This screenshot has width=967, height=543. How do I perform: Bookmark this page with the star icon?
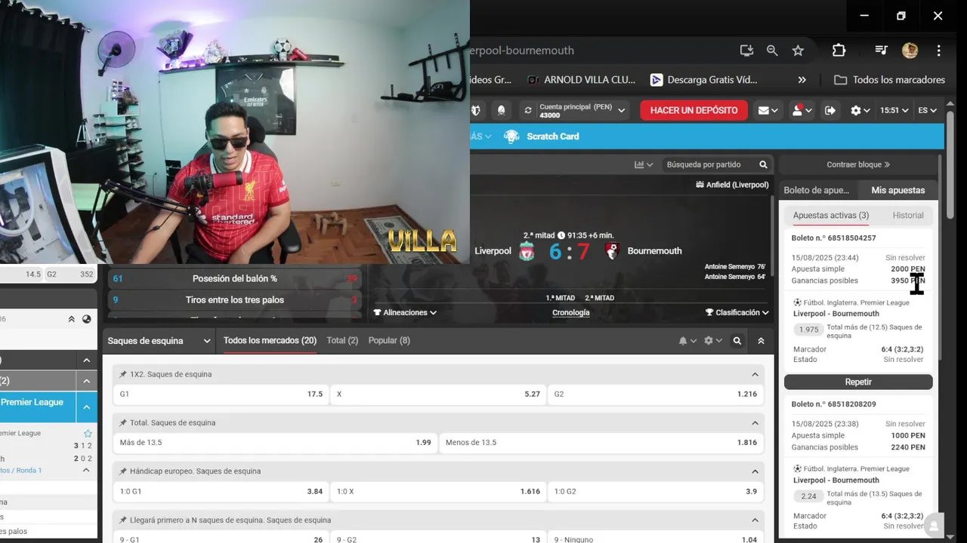coord(798,51)
